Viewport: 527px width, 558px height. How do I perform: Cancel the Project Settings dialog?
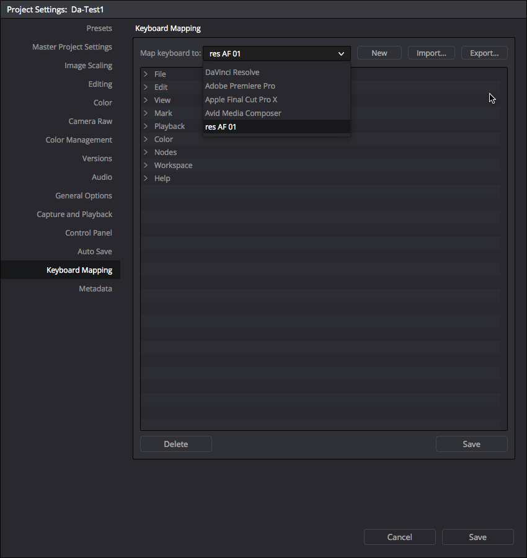pos(399,537)
